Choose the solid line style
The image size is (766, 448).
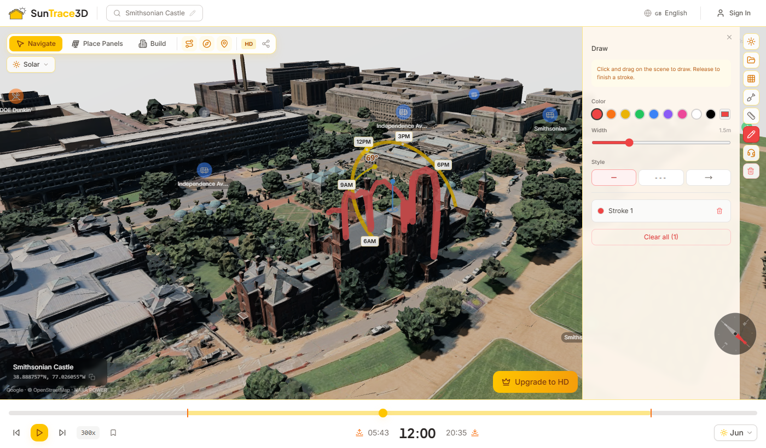coord(614,178)
